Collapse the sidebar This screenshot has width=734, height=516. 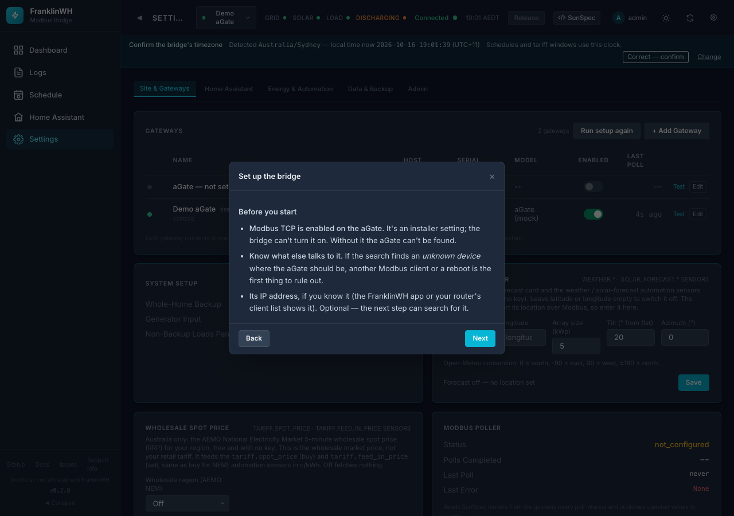(x=60, y=503)
